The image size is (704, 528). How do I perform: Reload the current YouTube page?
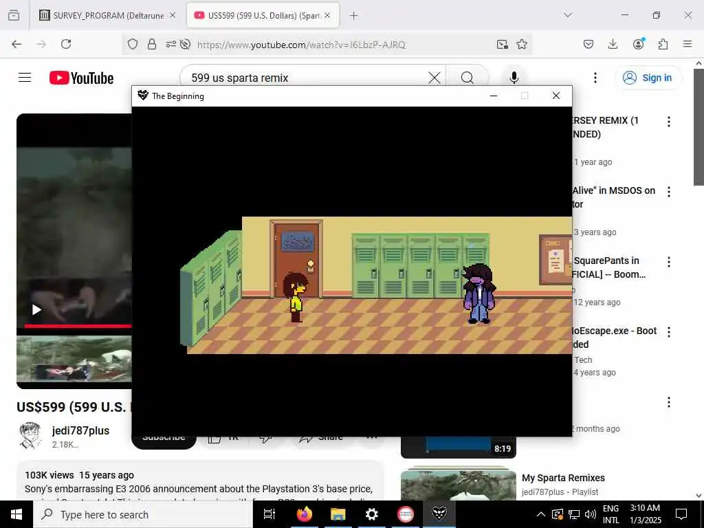66,44
